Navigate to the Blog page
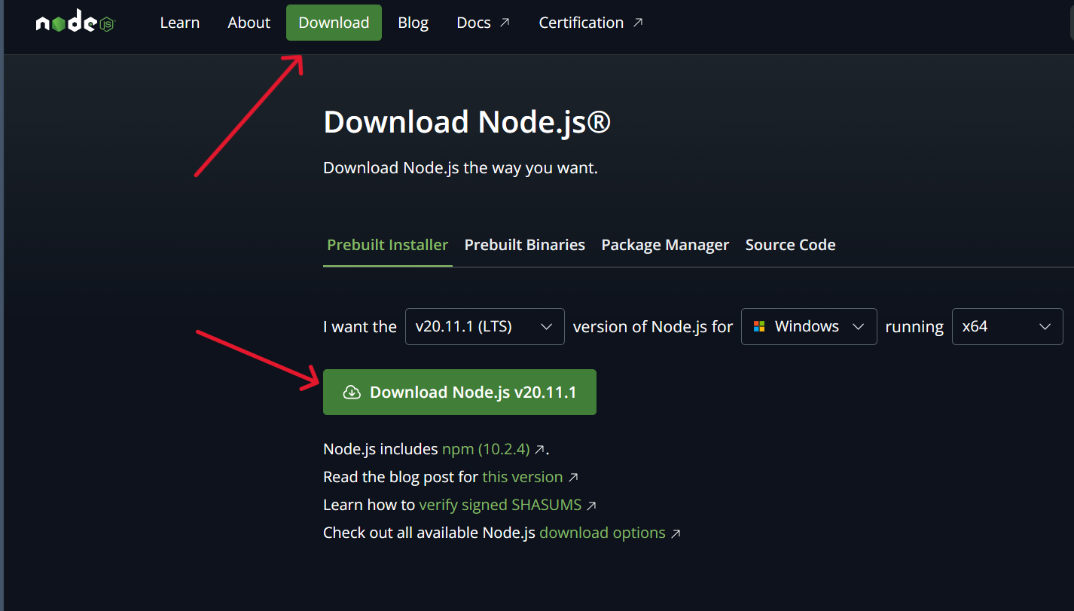This screenshot has width=1074, height=611. 413,23
